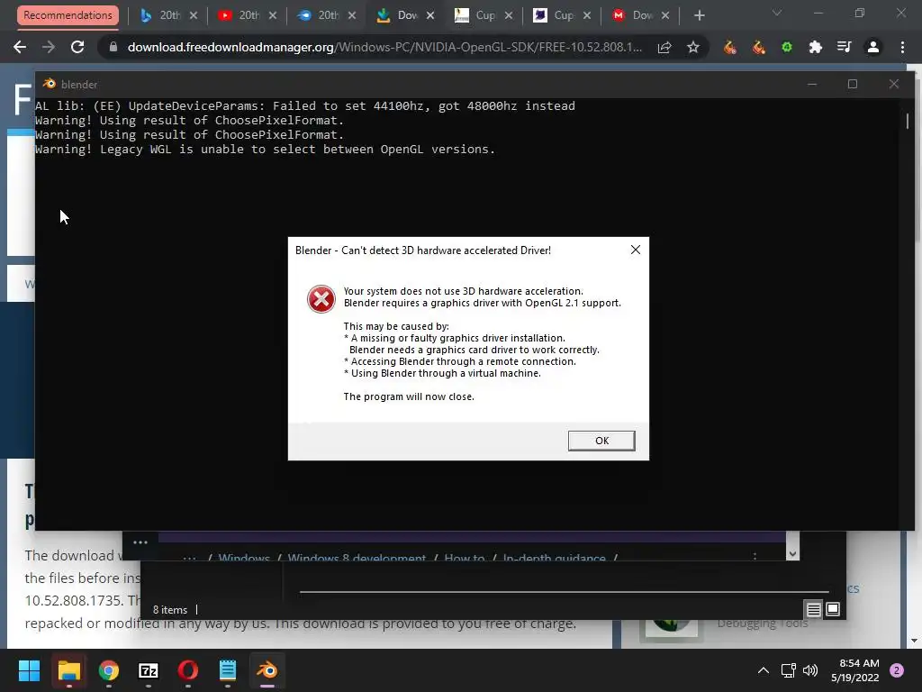Select the Blender taskbar icon
Viewport: 922px width, 692px height.
267,670
